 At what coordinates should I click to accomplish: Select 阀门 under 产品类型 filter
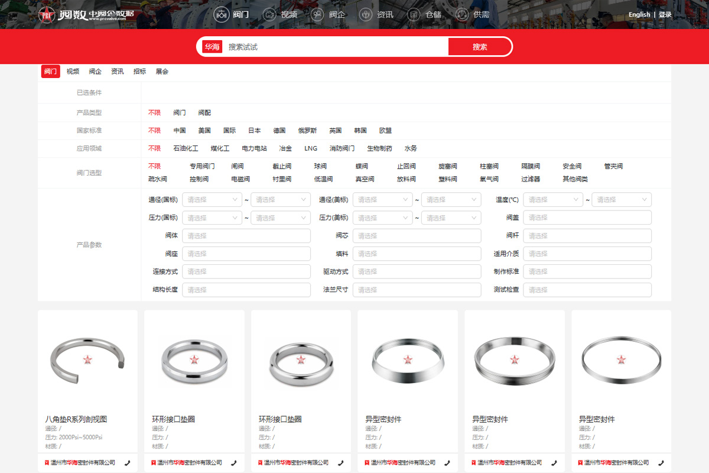pos(179,112)
